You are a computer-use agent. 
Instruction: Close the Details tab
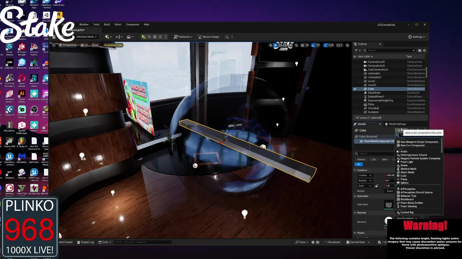pos(380,124)
